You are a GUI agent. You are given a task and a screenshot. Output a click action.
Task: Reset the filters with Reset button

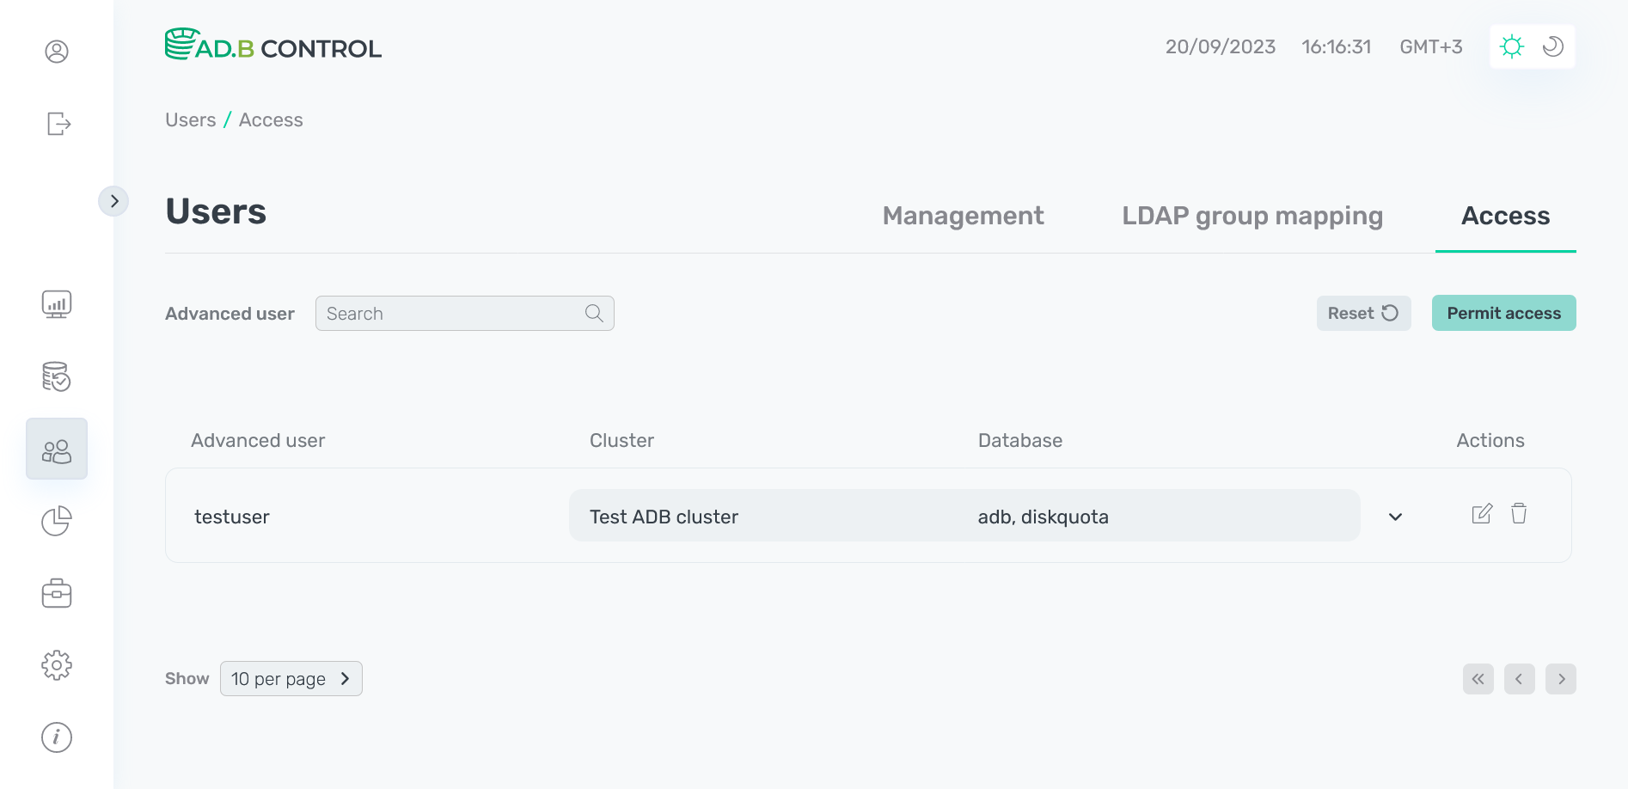pos(1363,314)
